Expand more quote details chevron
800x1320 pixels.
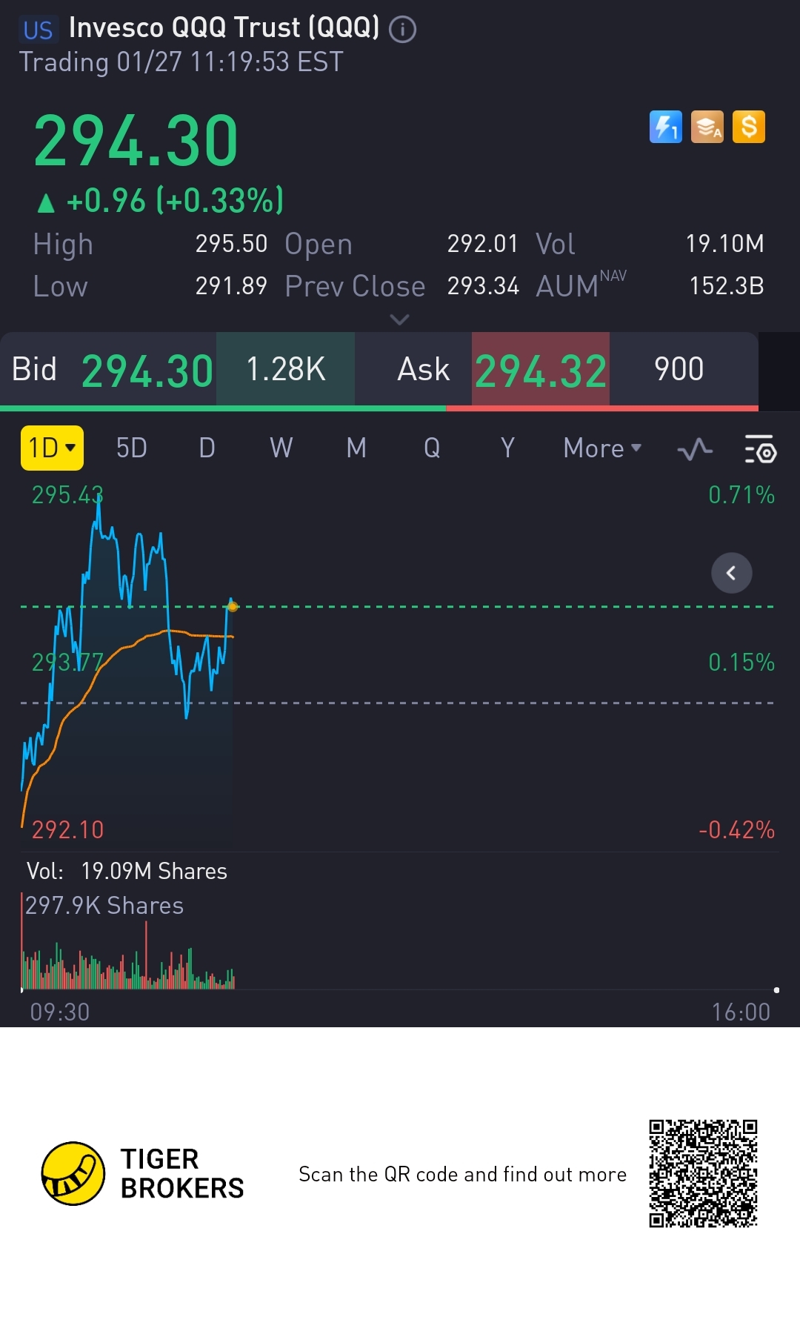[x=399, y=319]
